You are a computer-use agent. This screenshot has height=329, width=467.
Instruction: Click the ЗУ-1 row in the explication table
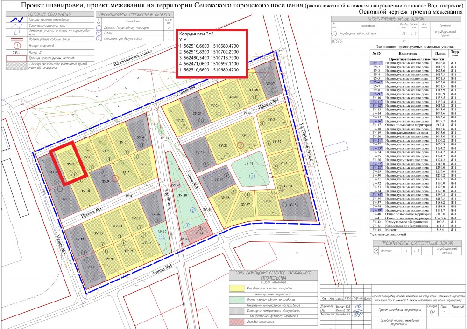pyautogui.click(x=415, y=63)
